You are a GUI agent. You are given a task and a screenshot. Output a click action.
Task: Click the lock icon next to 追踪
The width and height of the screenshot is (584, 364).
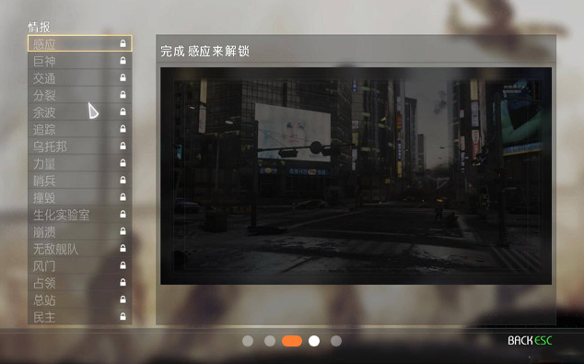click(123, 128)
